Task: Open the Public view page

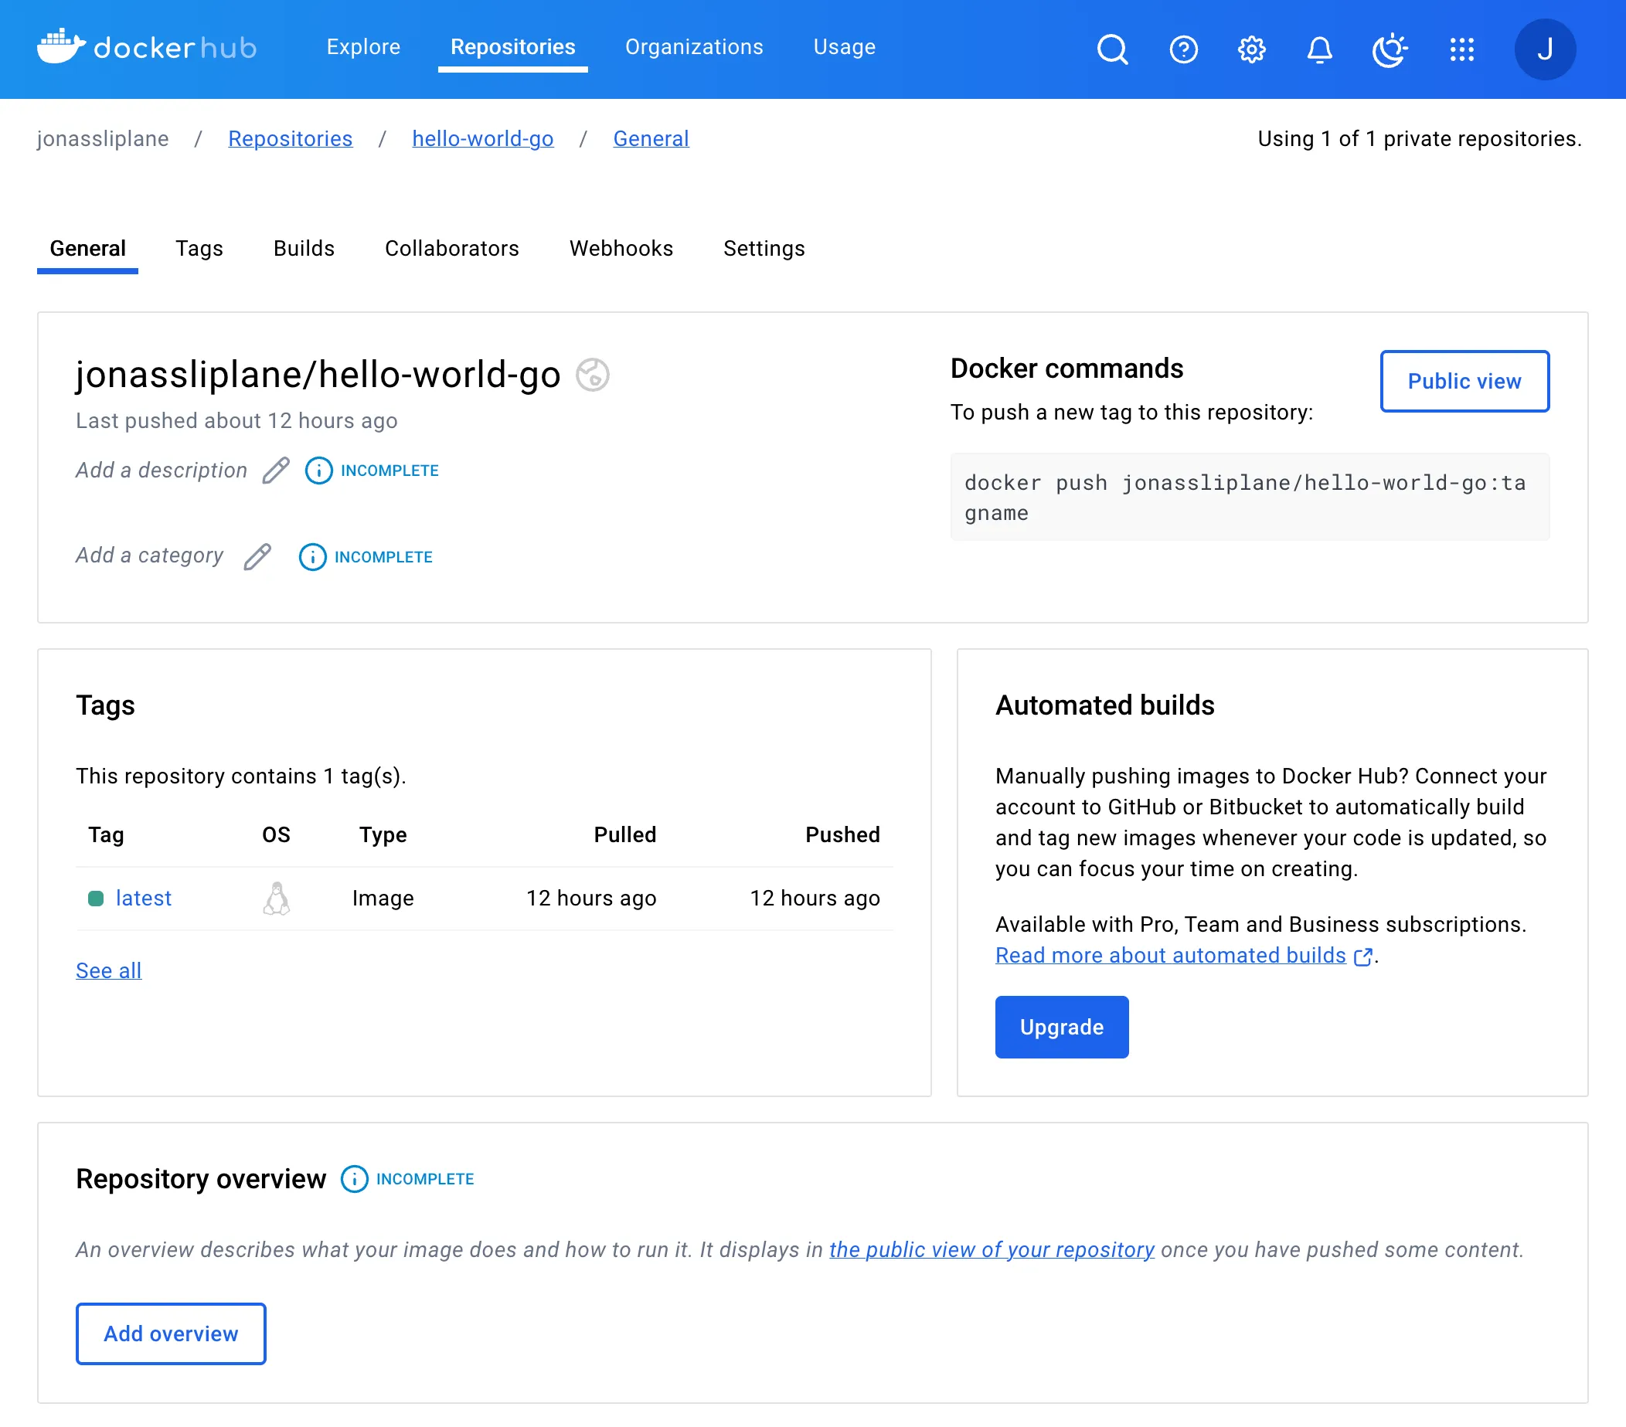Action: point(1464,380)
